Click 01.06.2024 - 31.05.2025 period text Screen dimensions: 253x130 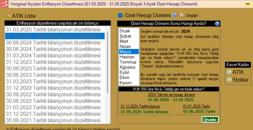(x=171, y=99)
